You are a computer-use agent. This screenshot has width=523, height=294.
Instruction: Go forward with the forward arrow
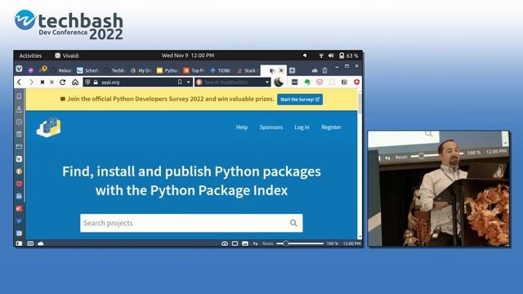tap(31, 82)
